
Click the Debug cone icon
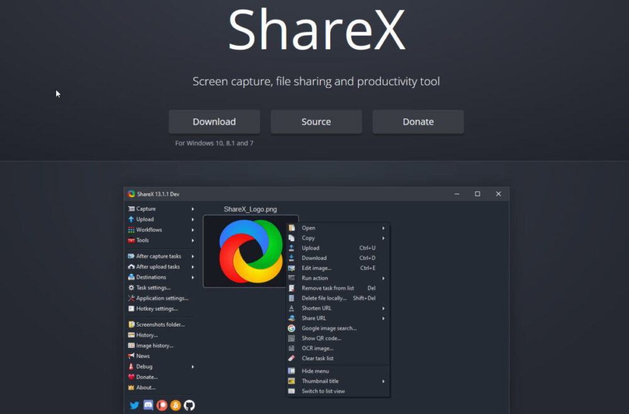(x=131, y=366)
